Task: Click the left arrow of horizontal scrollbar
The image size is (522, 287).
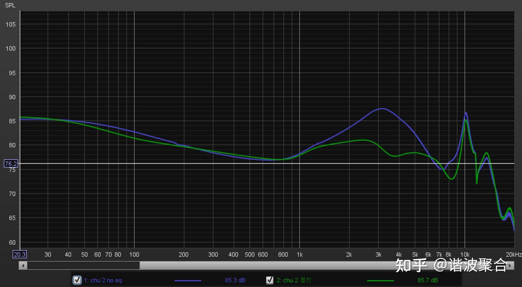Action: tap(23, 266)
